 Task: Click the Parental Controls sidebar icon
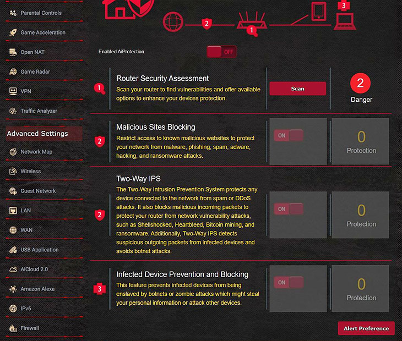coord(13,13)
